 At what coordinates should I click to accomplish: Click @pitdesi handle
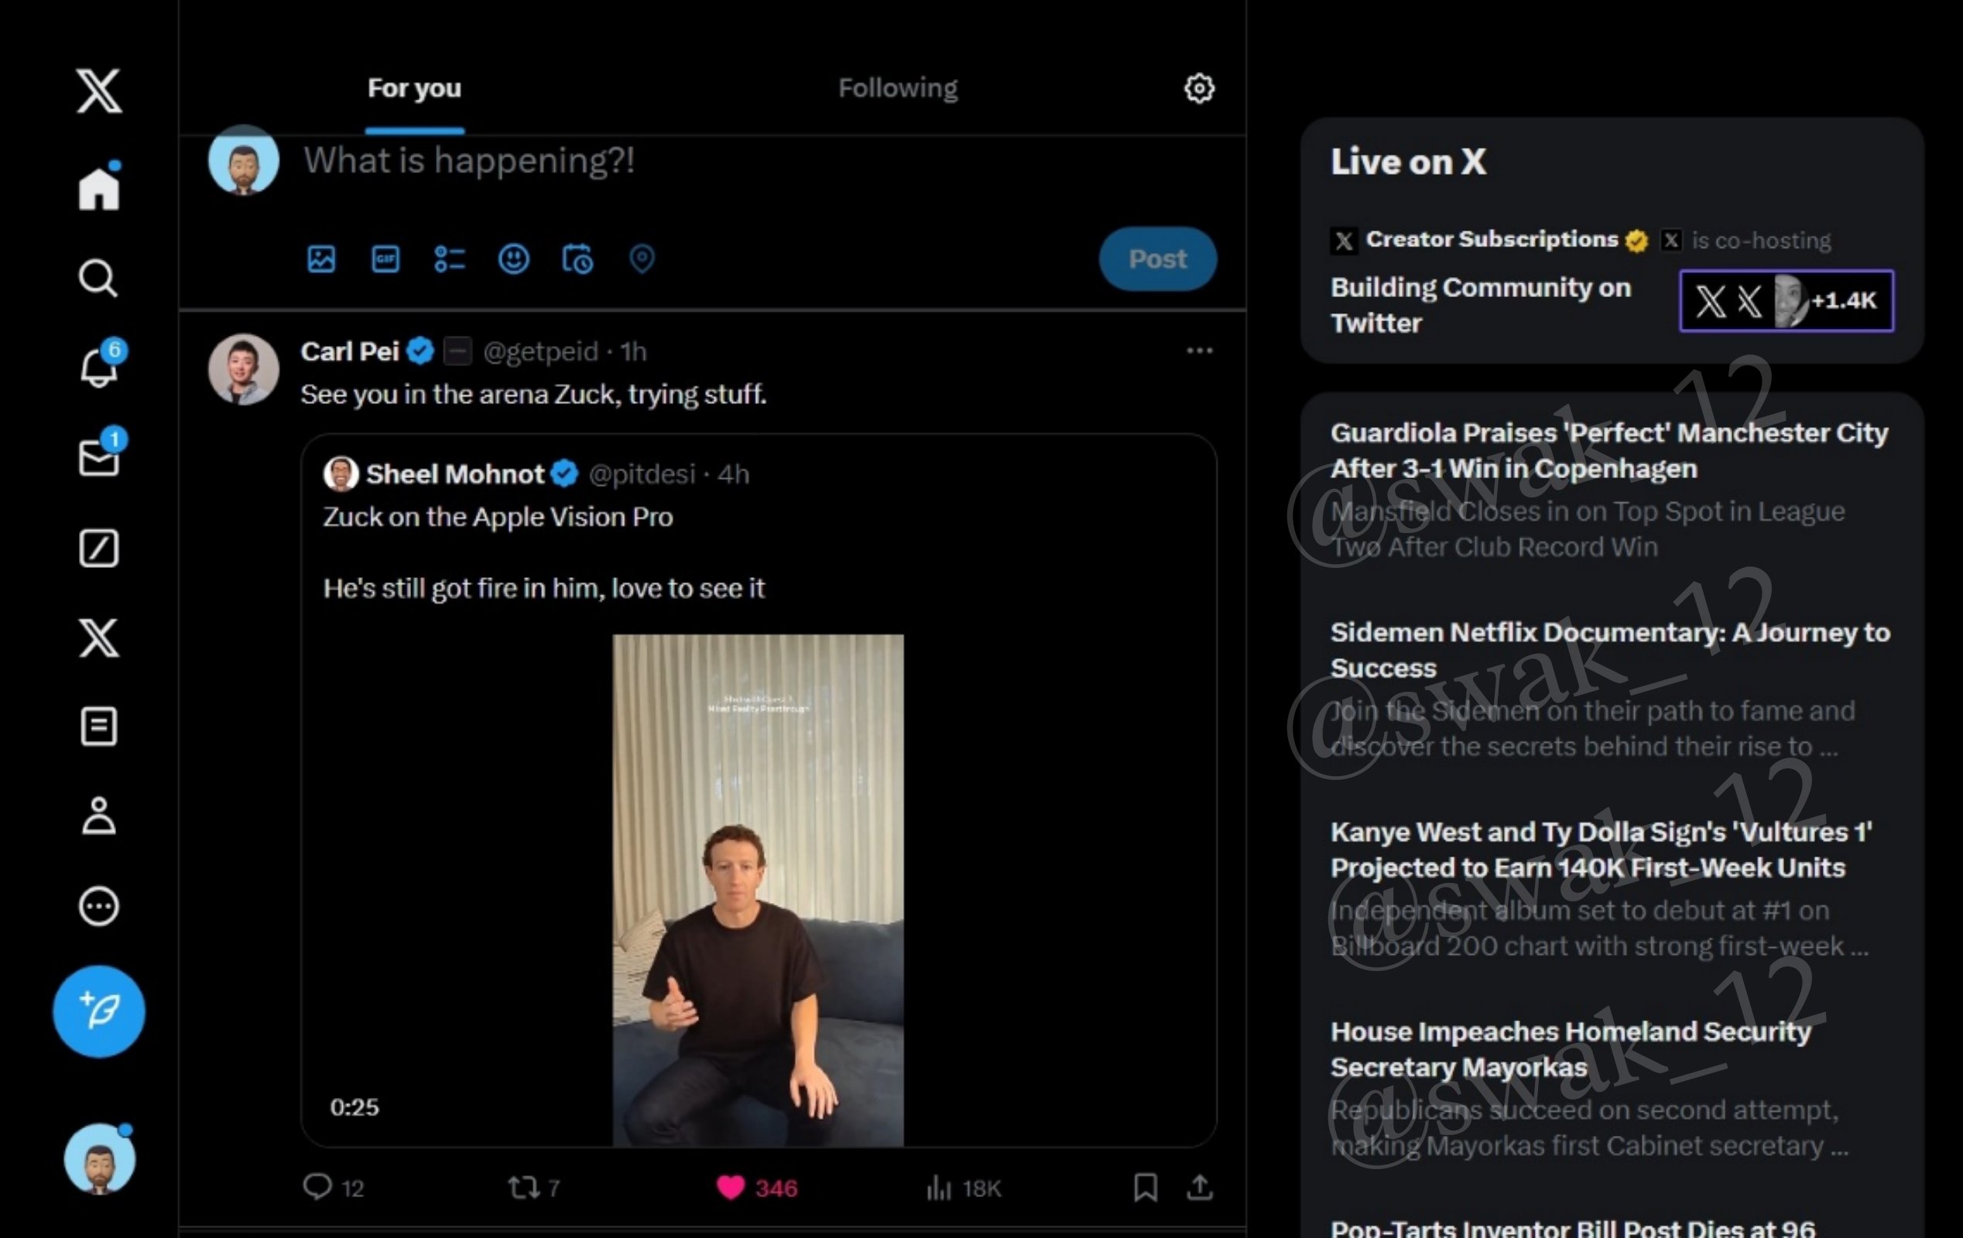pos(642,474)
